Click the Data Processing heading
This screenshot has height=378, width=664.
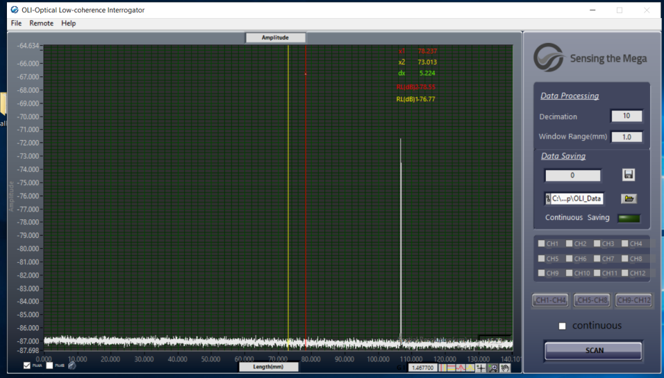[570, 96]
